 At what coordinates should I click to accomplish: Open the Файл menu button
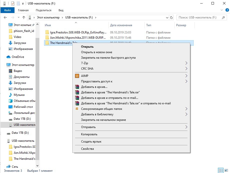click(7, 10)
